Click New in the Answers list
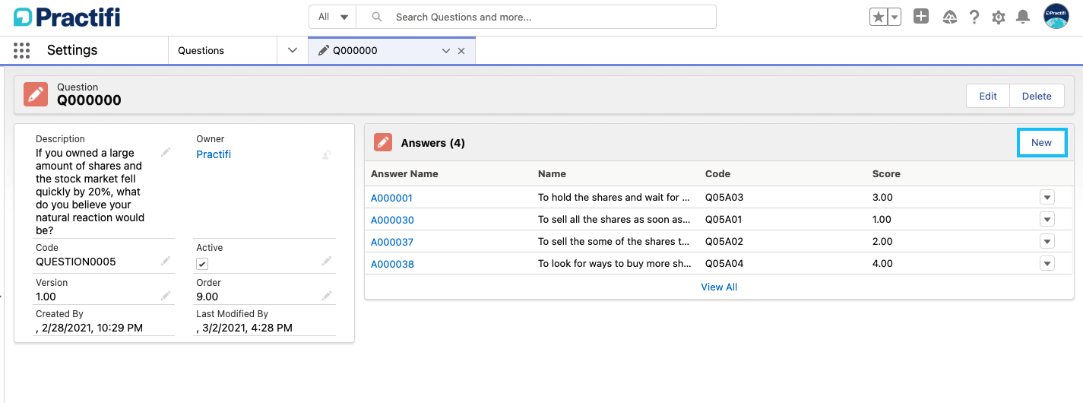The width and height of the screenshot is (1083, 403). pyautogui.click(x=1041, y=142)
